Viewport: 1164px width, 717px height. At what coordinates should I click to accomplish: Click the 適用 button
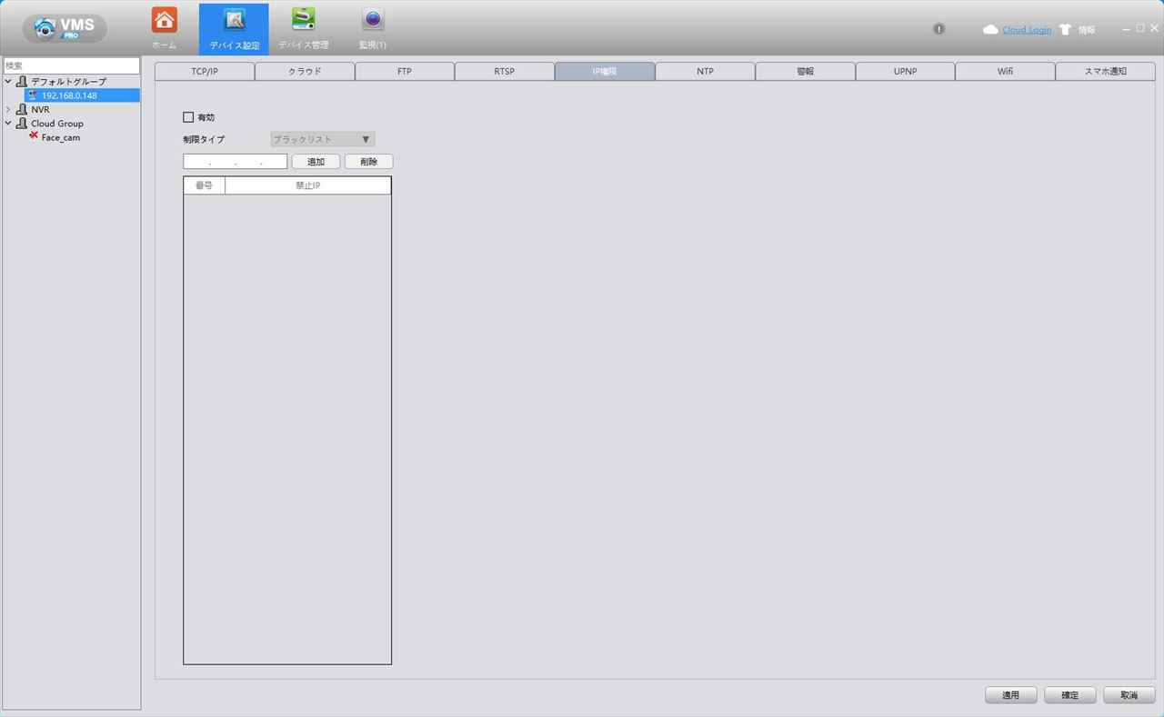(1010, 695)
